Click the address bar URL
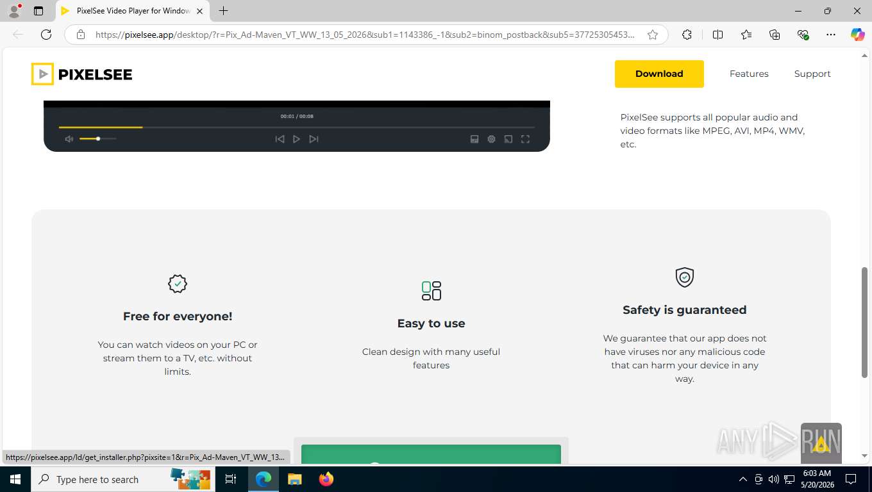872x492 pixels. [x=365, y=35]
